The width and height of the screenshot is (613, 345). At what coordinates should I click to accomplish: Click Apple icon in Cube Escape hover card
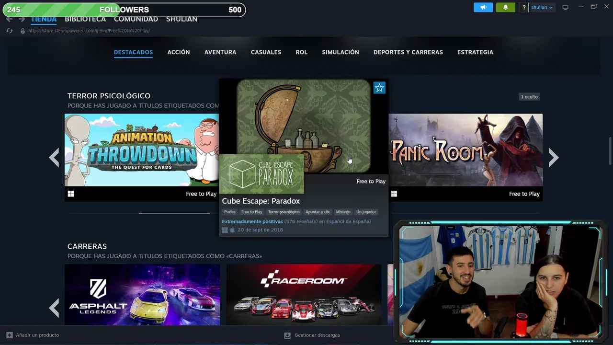(232, 230)
